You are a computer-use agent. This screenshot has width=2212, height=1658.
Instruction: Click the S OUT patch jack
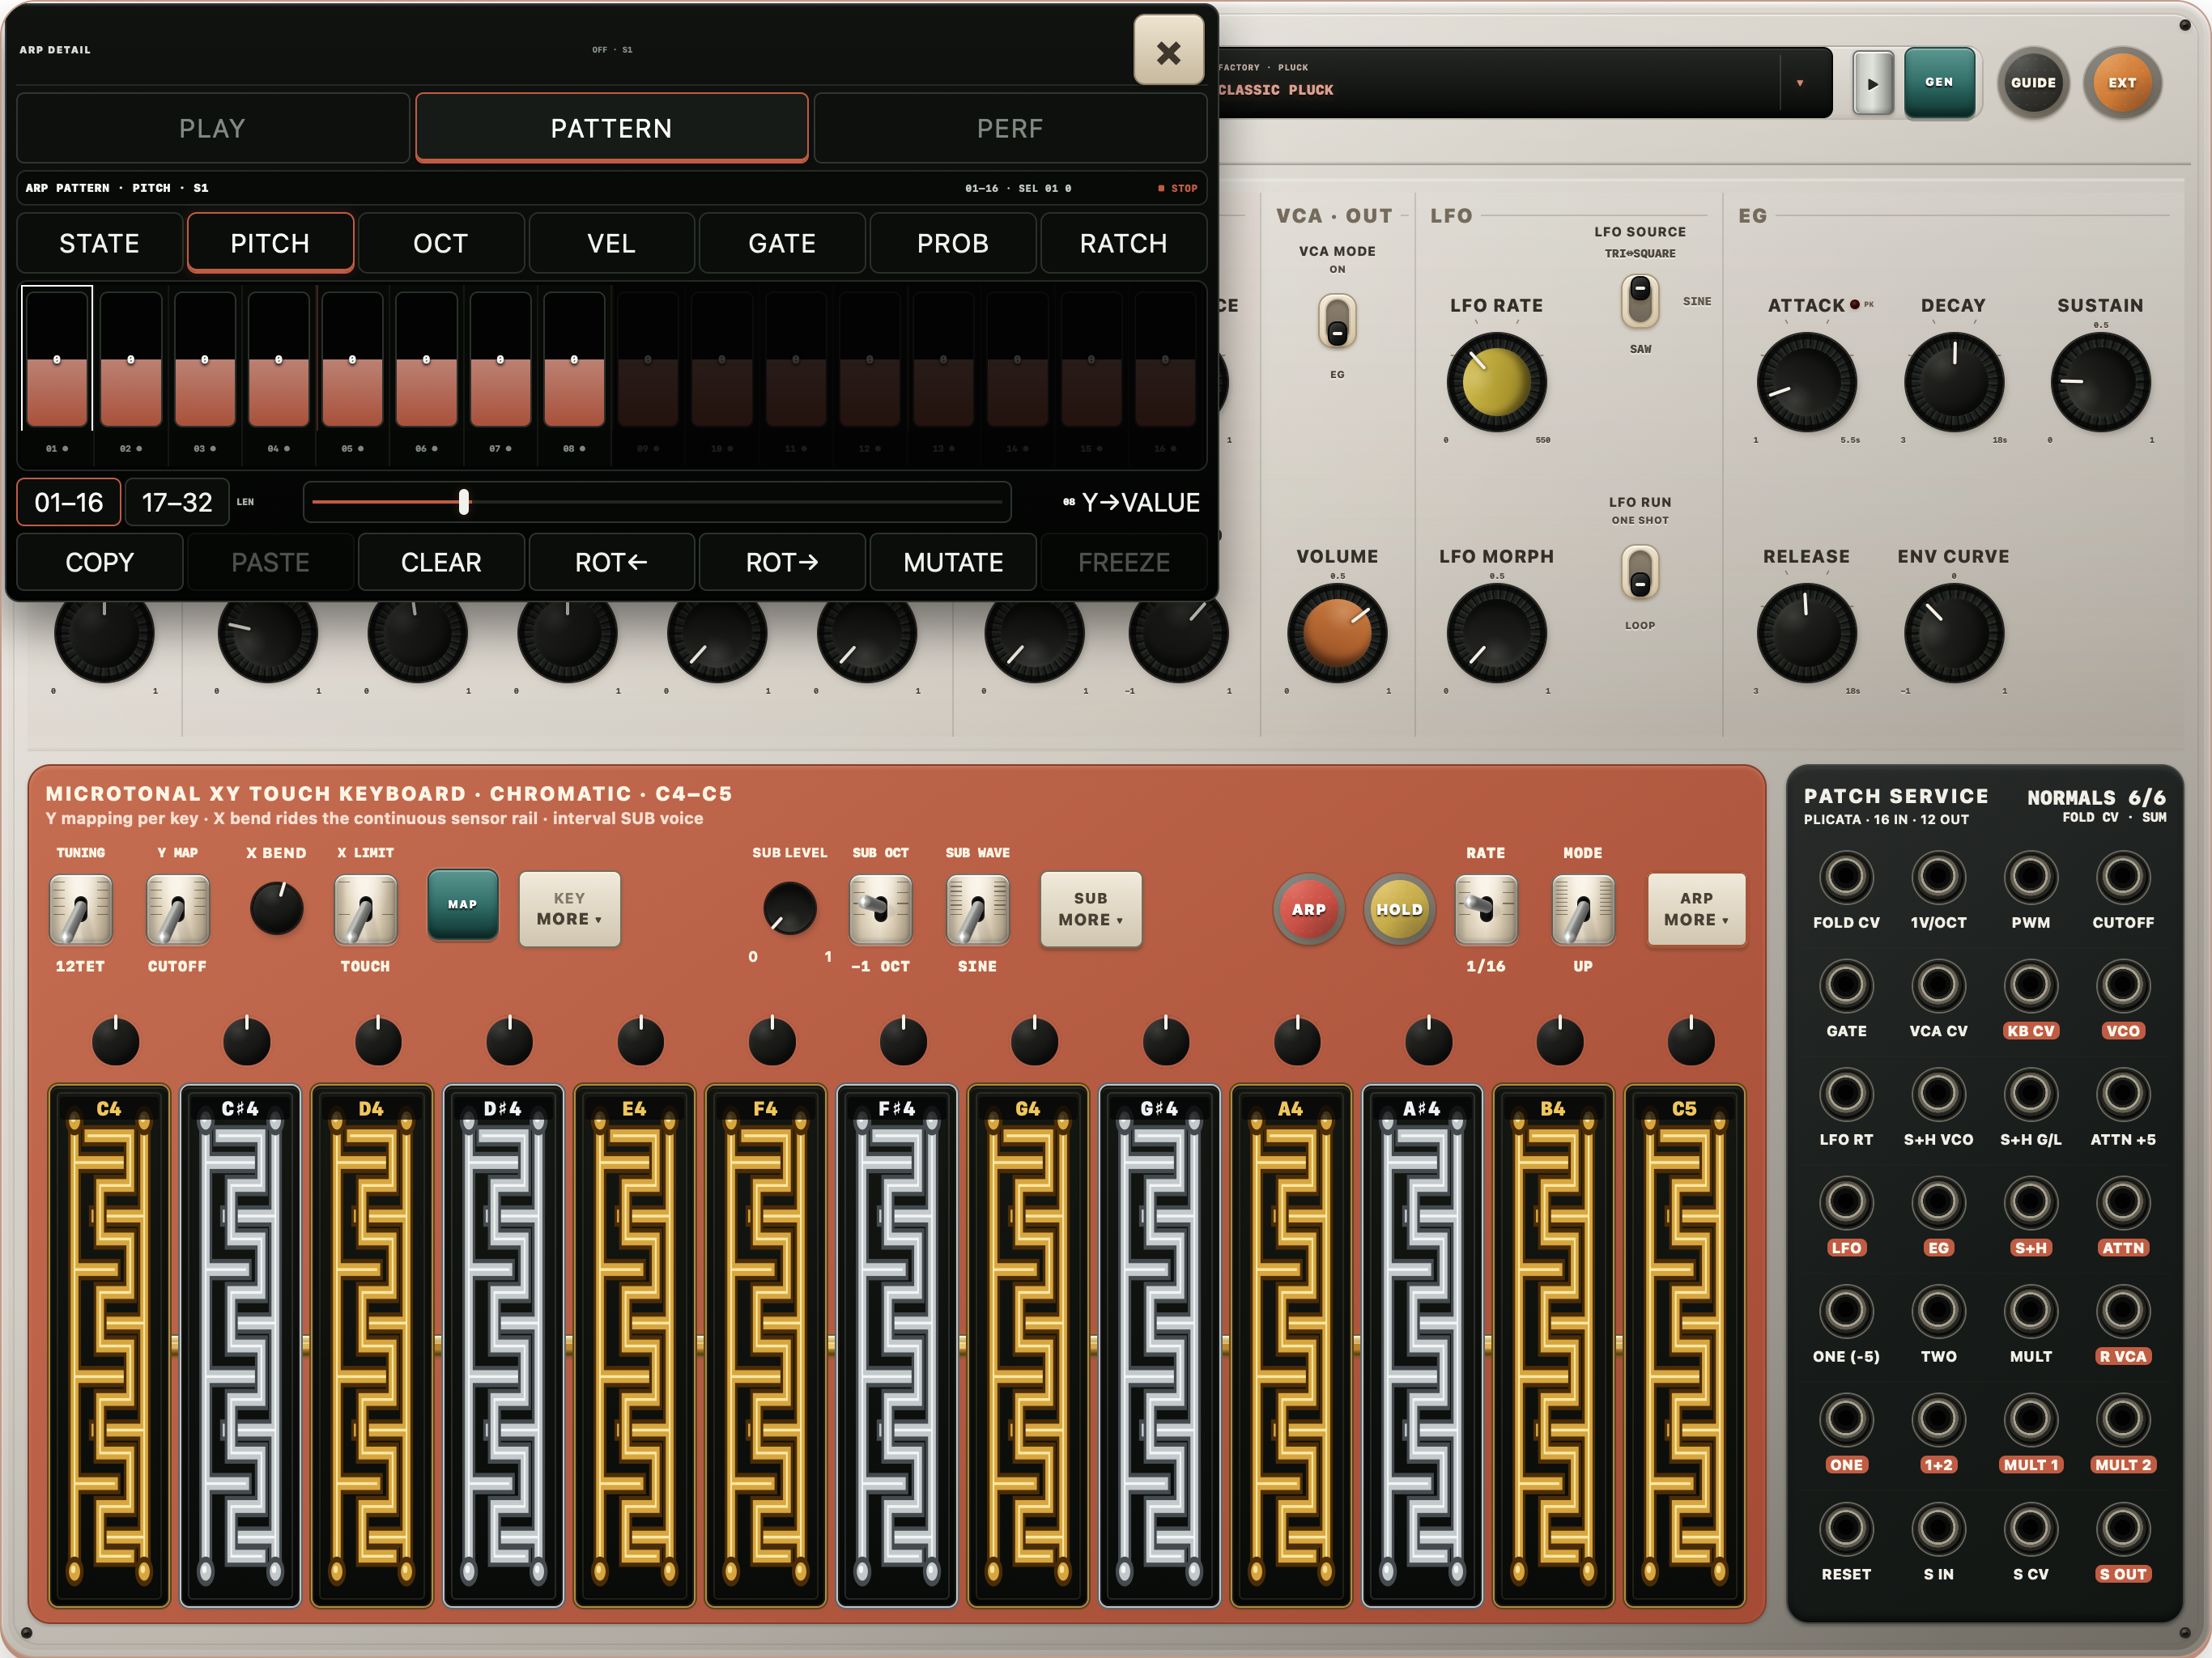pyautogui.click(x=2122, y=1528)
